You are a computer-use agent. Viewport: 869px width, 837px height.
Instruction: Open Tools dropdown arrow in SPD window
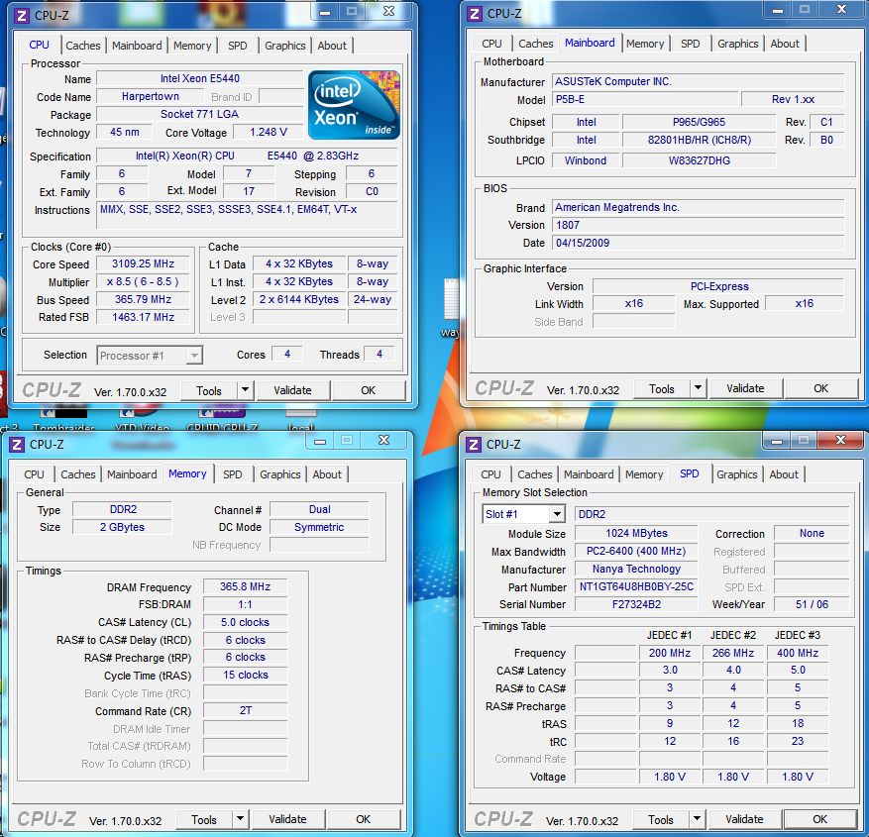(697, 818)
